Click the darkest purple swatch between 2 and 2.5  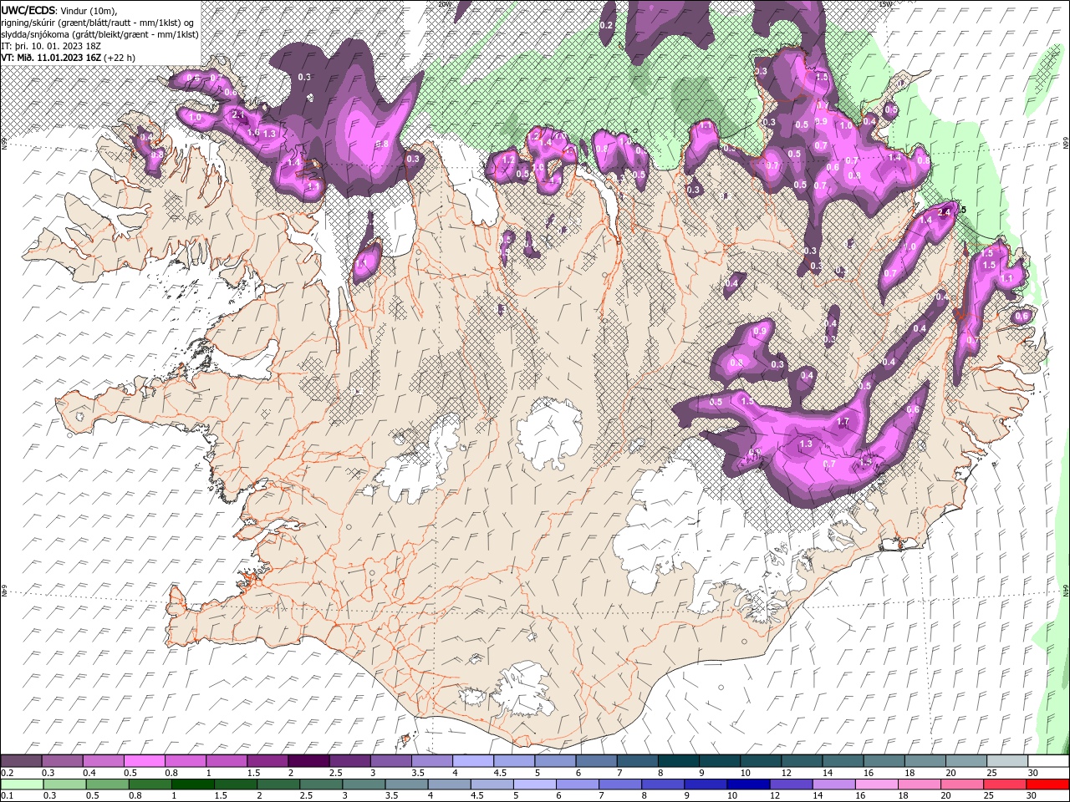click(308, 761)
